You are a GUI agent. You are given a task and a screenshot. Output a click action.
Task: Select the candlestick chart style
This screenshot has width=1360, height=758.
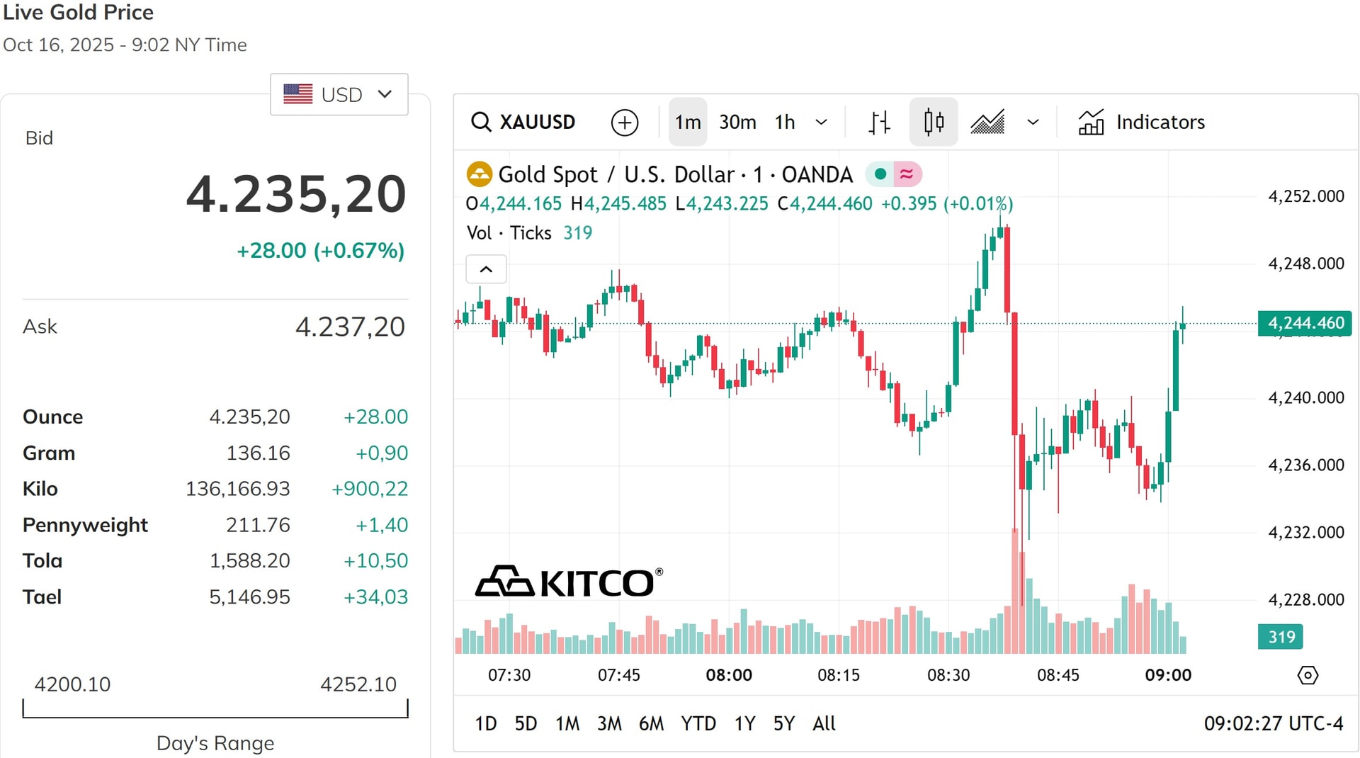(934, 123)
